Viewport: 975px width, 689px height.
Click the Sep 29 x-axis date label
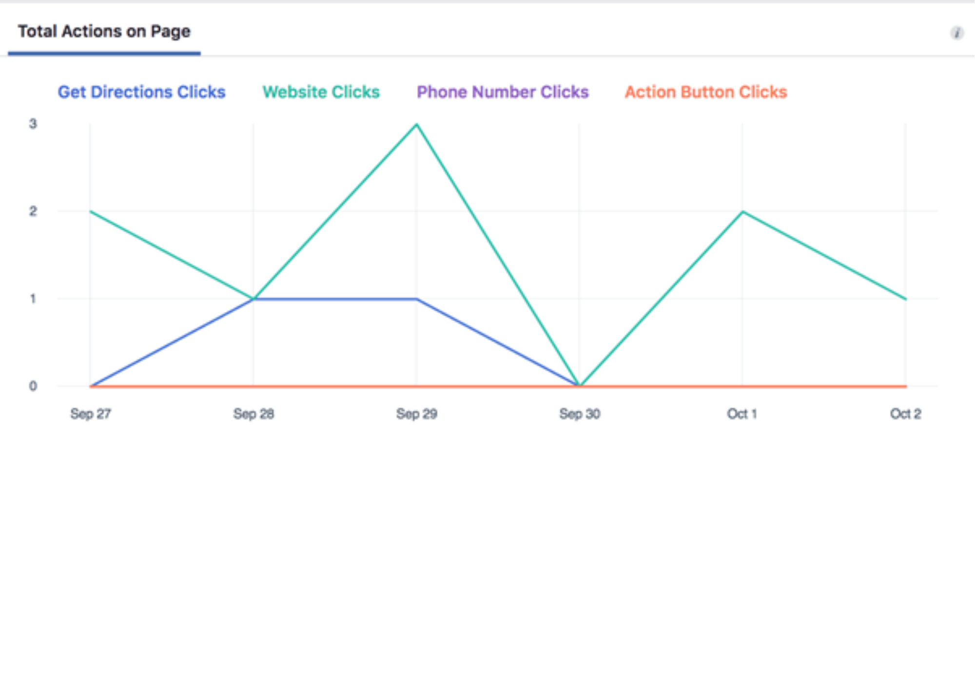pos(416,414)
